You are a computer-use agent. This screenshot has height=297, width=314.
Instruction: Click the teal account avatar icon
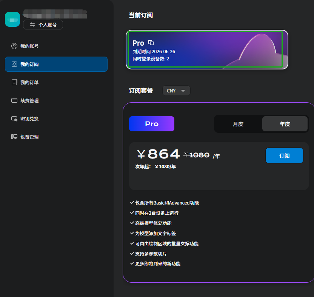12,19
